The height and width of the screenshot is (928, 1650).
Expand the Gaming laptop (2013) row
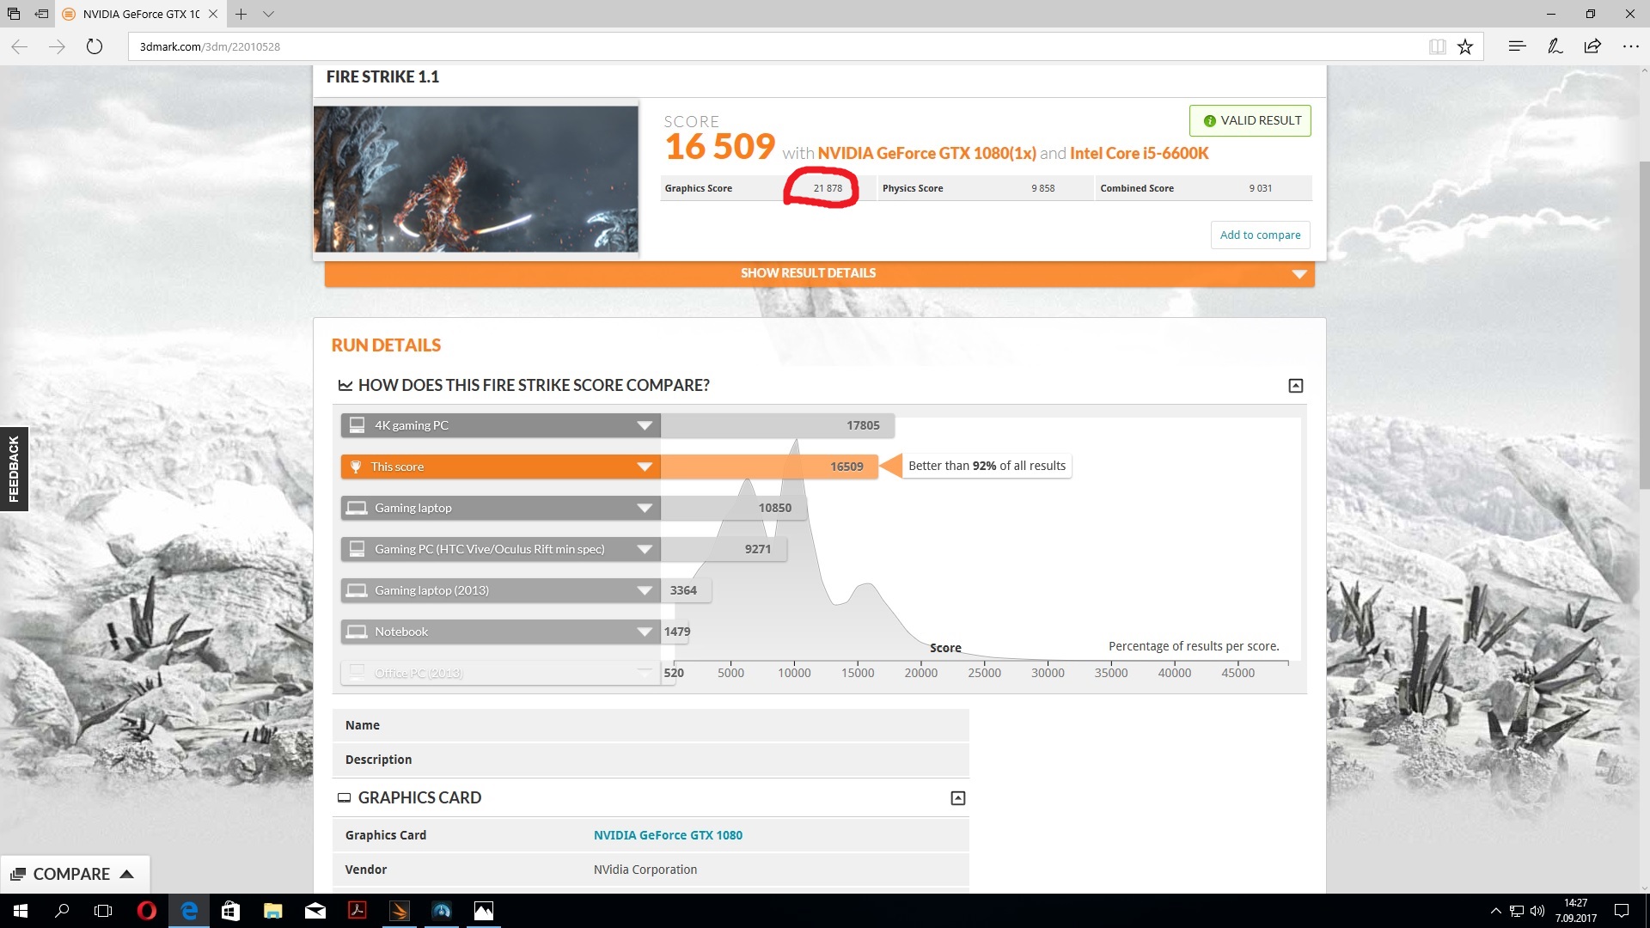point(500,590)
